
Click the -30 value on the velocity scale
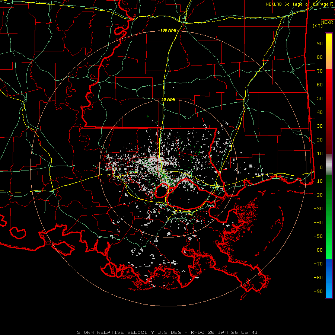[318, 209]
